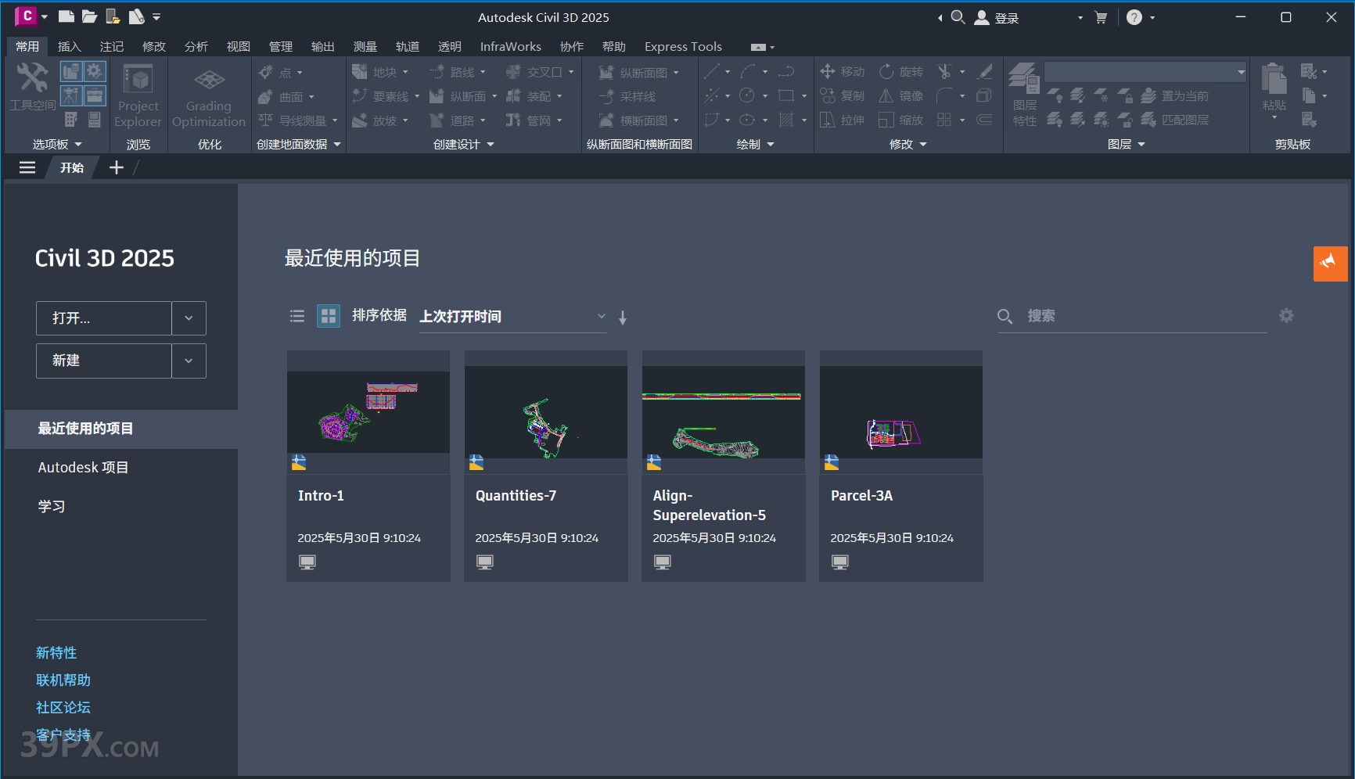This screenshot has width=1355, height=779.
Task: Open recent projects settings gear
Action: [1286, 315]
